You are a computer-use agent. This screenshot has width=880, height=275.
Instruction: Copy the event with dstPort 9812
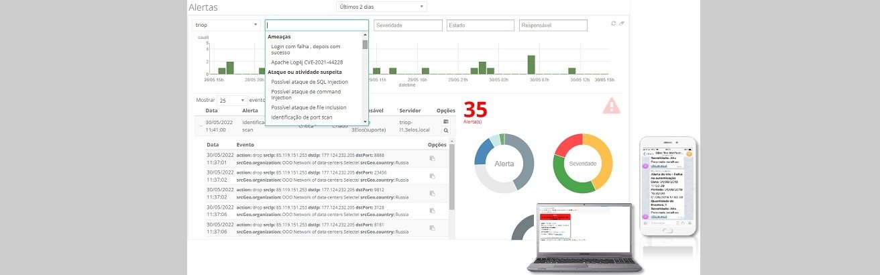433,193
